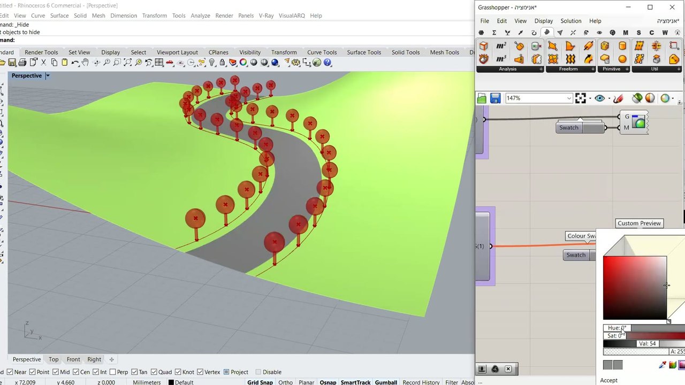The height and width of the screenshot is (385, 685).
Task: Click the Save icon in Rhino toolbar
Action: (x=12, y=63)
